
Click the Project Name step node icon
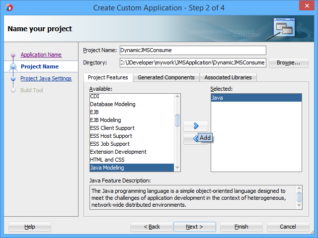13,66
